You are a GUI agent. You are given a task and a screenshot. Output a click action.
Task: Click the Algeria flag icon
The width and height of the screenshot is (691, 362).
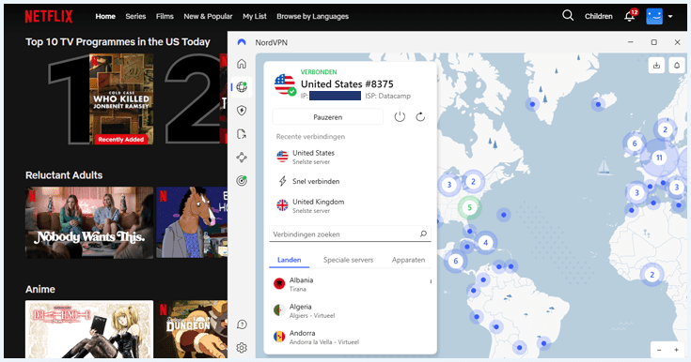[x=279, y=310]
